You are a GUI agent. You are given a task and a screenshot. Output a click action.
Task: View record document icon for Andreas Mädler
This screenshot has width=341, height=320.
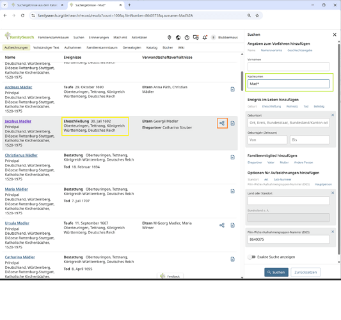tap(232, 90)
